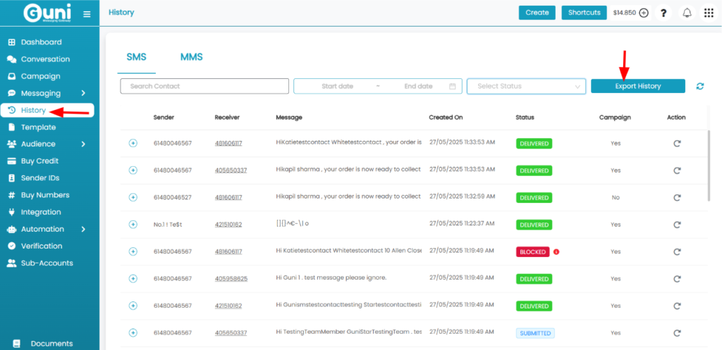Expand the Audience submenu chevron

(83, 144)
